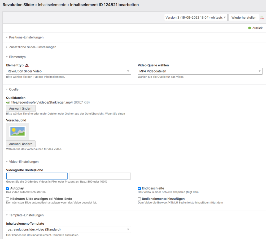Image resolution: width=266 pixels, height=239 pixels.
Task: Click the green Zurück arrow icon
Action: click(249, 28)
